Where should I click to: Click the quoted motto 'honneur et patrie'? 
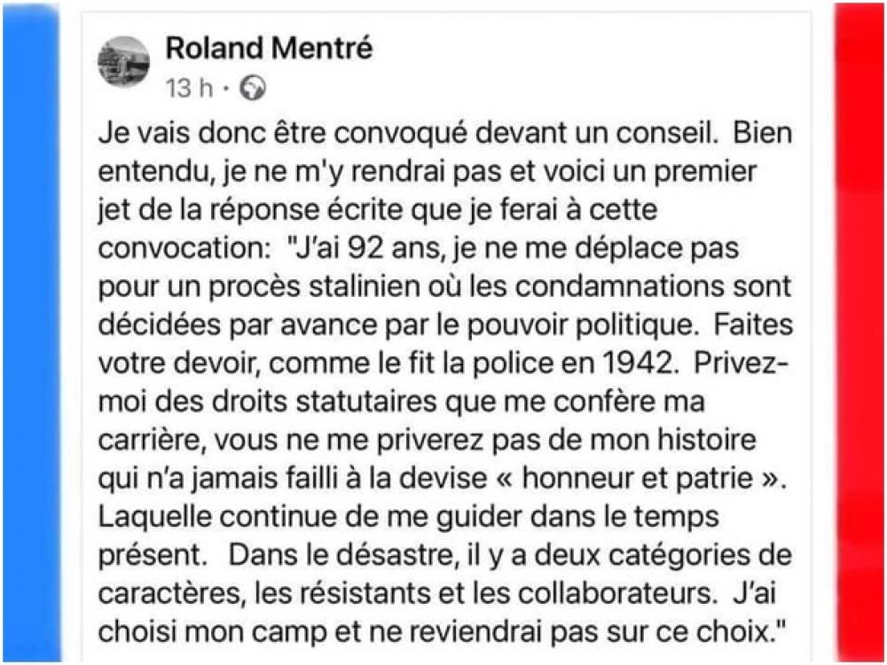point(639,479)
